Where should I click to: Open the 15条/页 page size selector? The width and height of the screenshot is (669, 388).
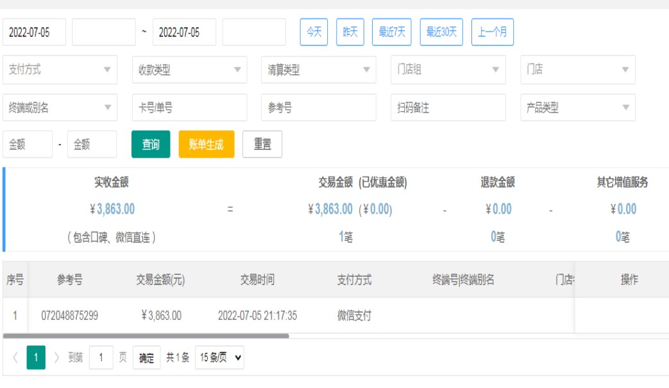click(x=219, y=358)
